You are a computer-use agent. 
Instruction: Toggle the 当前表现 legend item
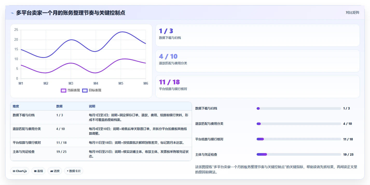70,90
